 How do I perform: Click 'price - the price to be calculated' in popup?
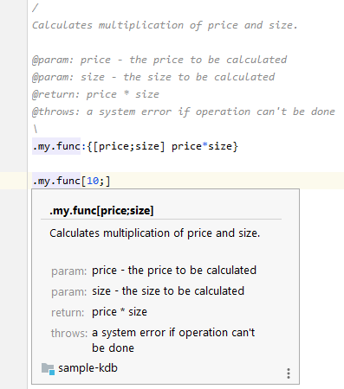coord(174,271)
